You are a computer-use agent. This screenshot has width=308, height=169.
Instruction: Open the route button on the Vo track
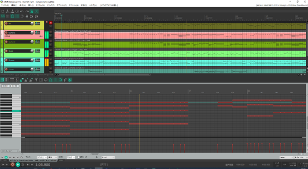click(x=38, y=24)
